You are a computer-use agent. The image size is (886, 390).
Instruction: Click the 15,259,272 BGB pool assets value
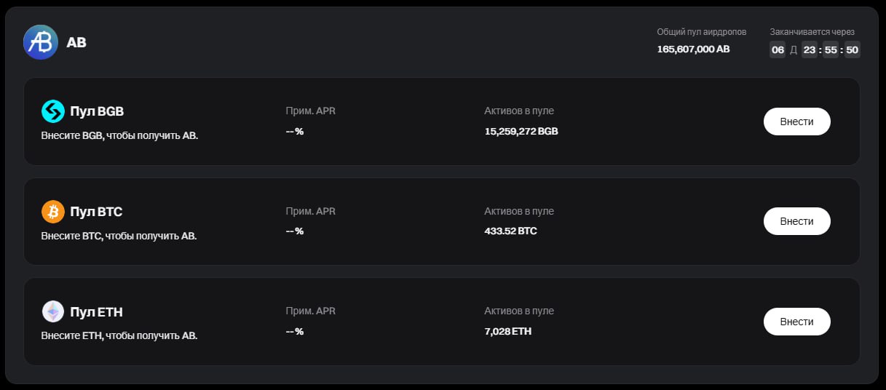521,132
